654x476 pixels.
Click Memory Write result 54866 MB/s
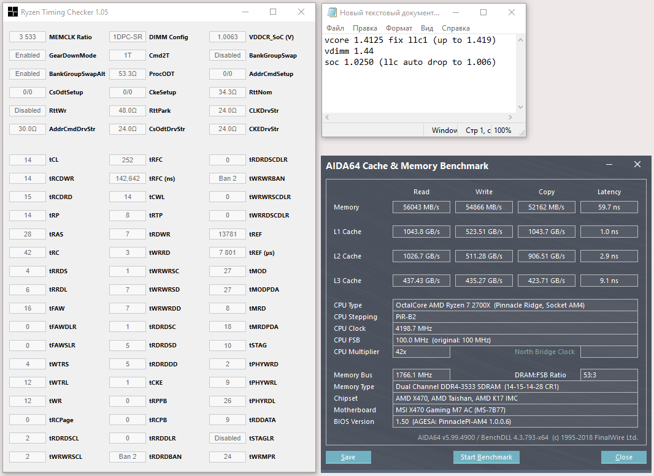click(484, 207)
